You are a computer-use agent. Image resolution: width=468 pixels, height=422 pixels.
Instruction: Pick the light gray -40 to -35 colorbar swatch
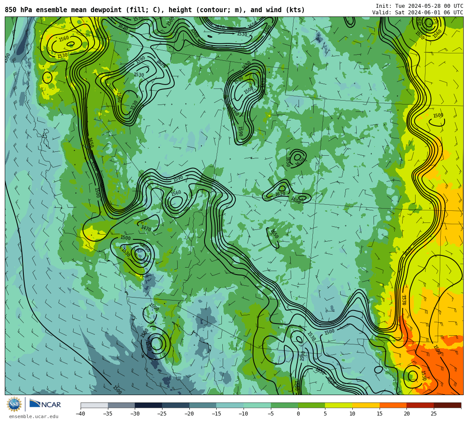pyautogui.click(x=94, y=405)
